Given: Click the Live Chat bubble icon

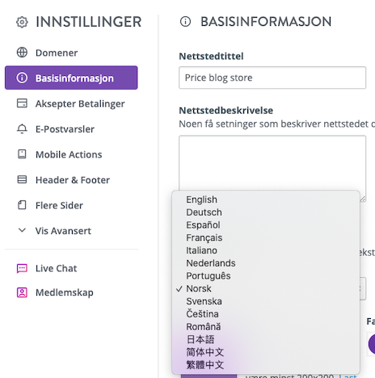Looking at the screenshot, I should tap(22, 268).
